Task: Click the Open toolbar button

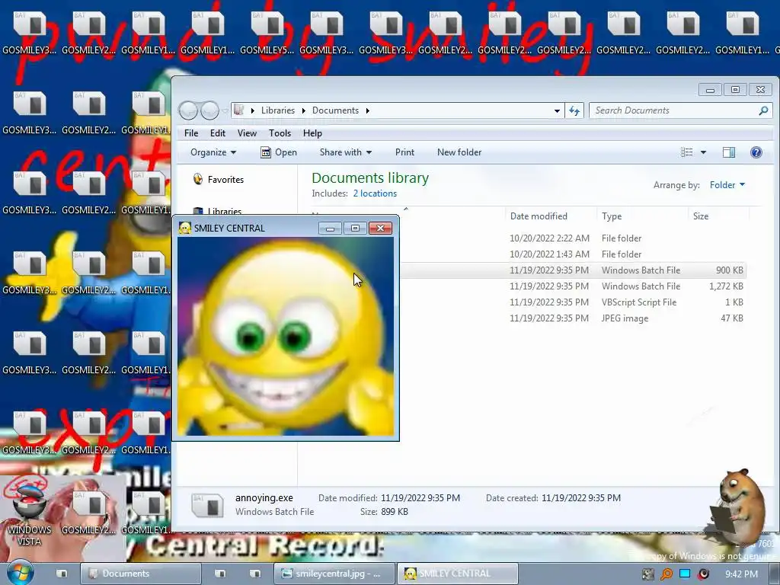Action: coord(279,152)
